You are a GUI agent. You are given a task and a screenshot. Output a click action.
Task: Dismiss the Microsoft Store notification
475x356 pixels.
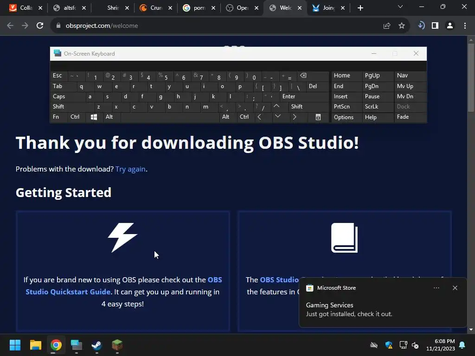455,288
